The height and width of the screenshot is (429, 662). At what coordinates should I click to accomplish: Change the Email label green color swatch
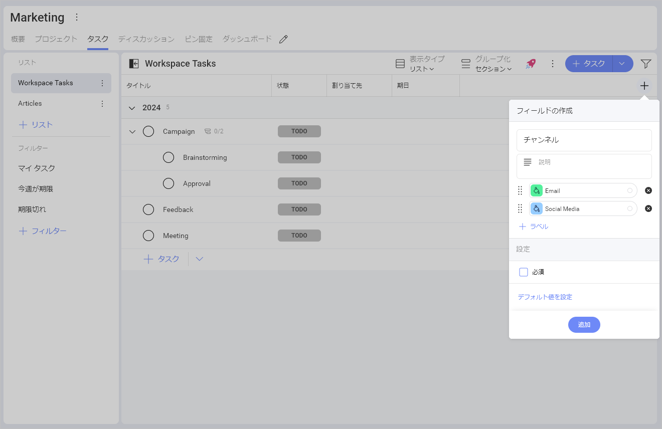pyautogui.click(x=537, y=190)
